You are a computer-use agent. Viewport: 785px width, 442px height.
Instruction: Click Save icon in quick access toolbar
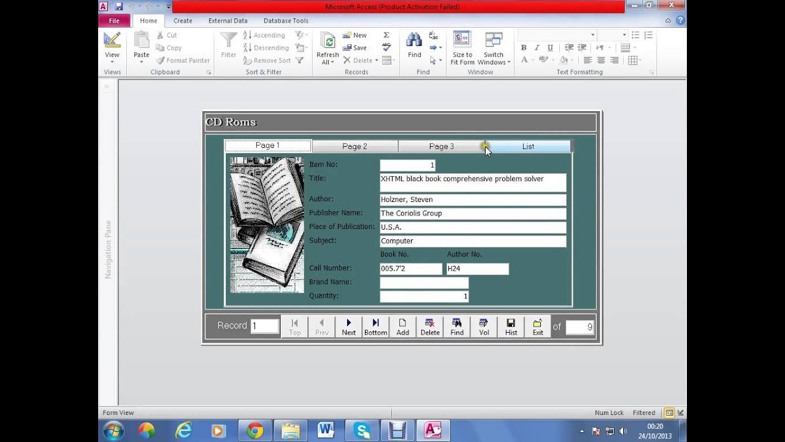(118, 6)
